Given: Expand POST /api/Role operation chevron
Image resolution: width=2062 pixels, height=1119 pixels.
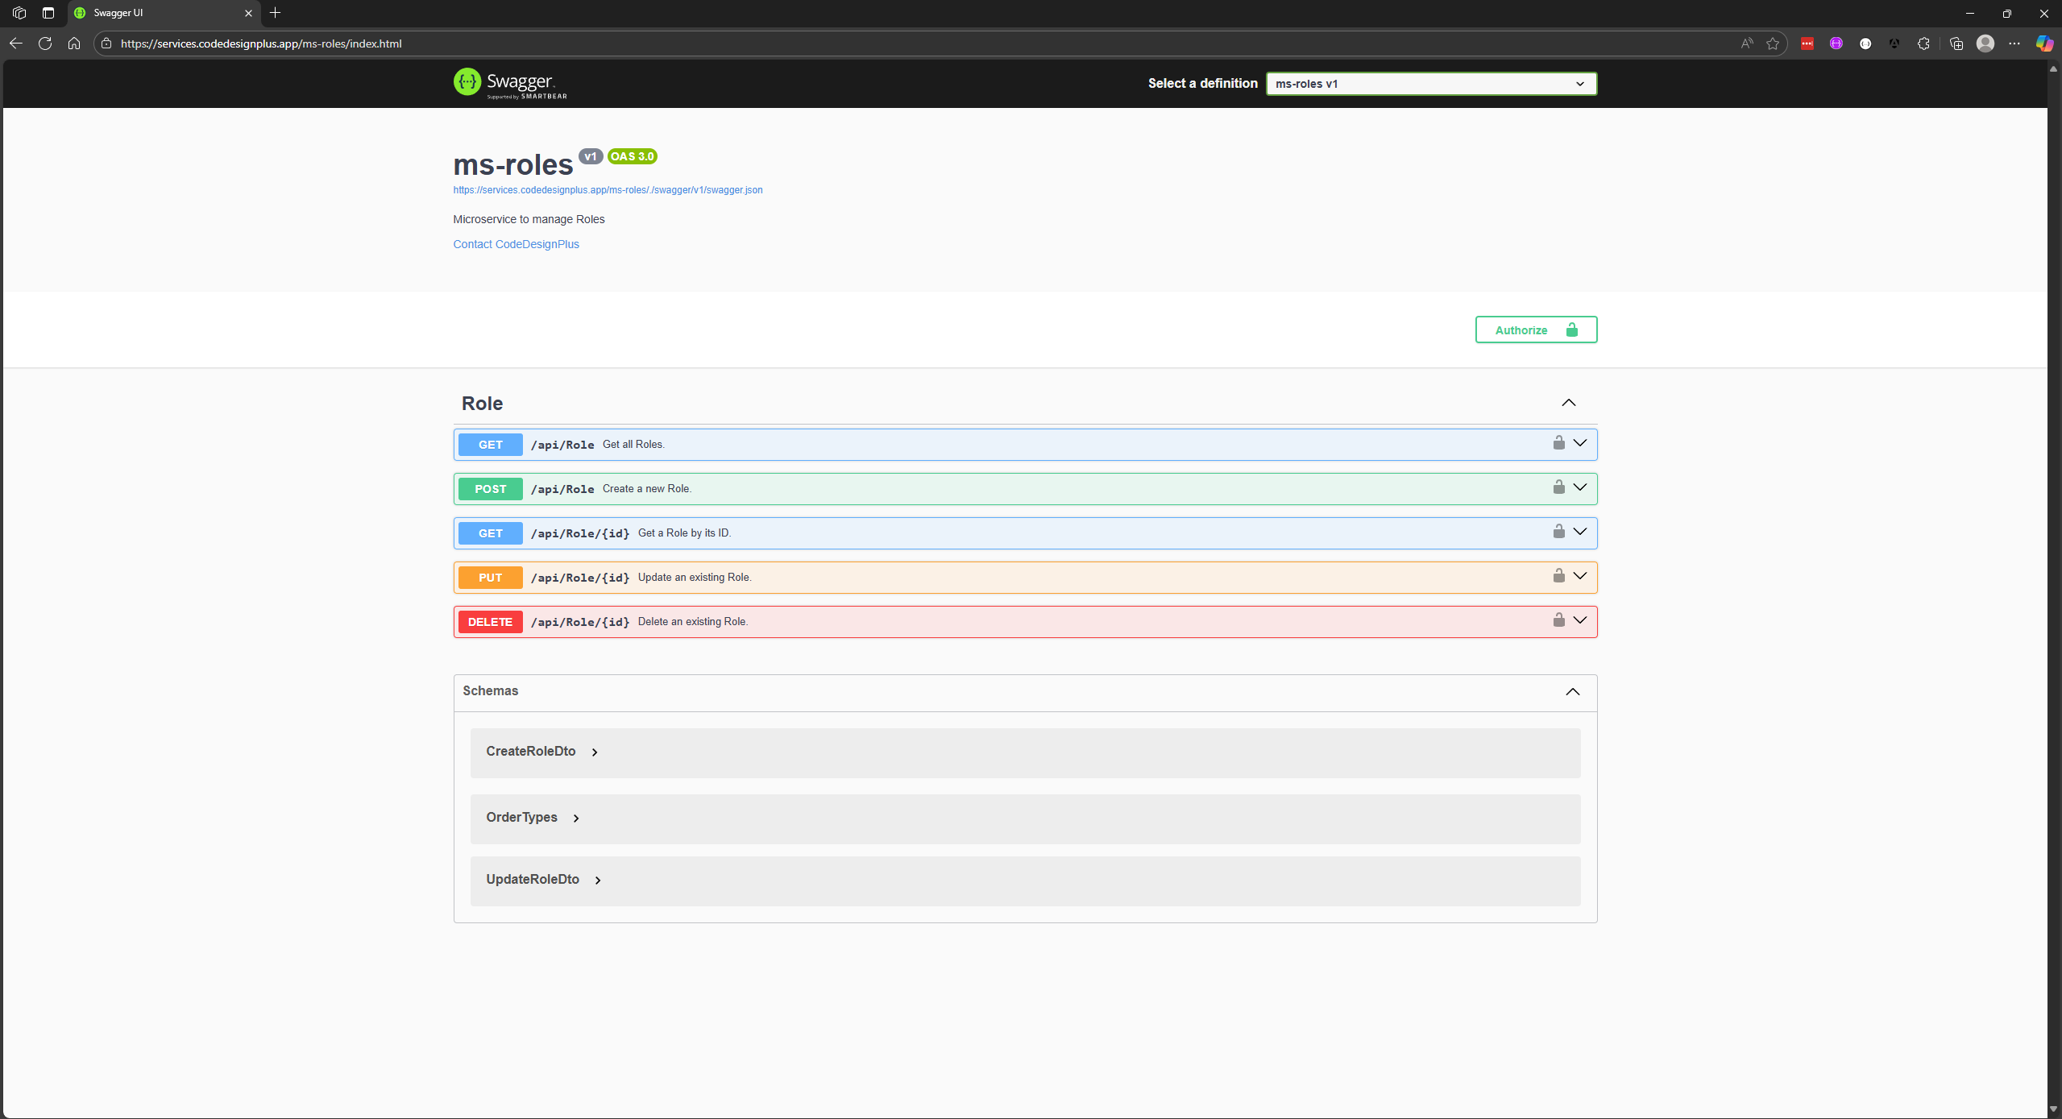Looking at the screenshot, I should [x=1579, y=487].
